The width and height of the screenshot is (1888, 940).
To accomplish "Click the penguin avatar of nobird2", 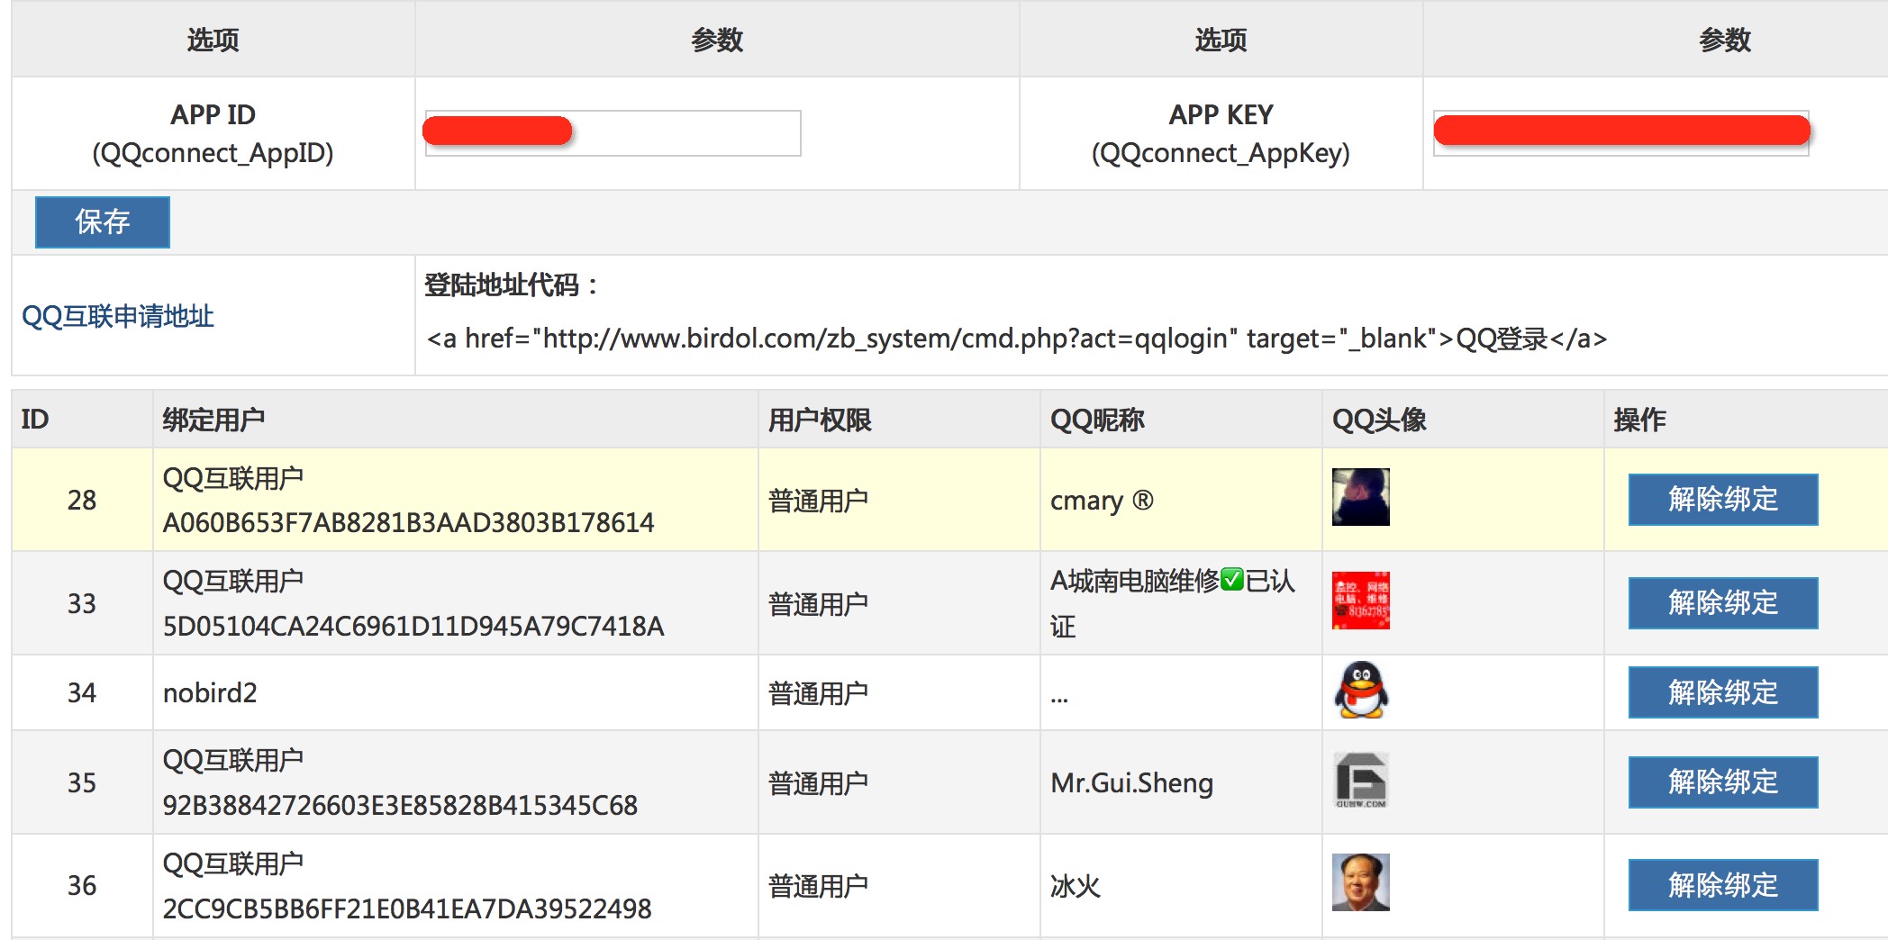I will click(x=1361, y=690).
